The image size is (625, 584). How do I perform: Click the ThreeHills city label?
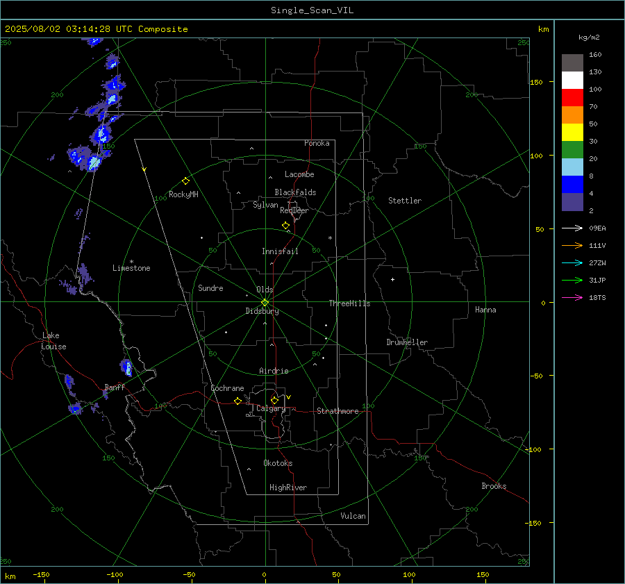[349, 303]
